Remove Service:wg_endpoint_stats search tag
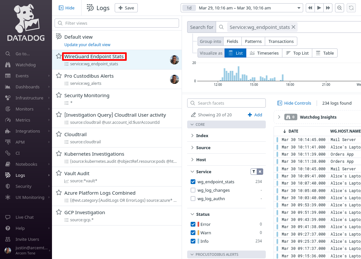361x259 pixels. [x=293, y=27]
